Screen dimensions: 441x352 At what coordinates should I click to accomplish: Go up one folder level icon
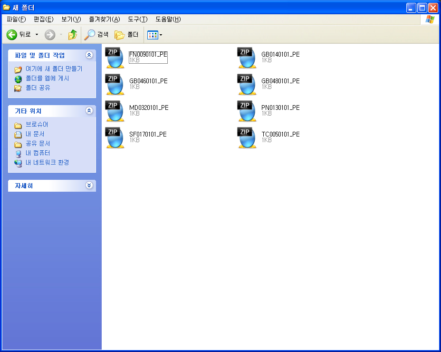pyautogui.click(x=73, y=35)
